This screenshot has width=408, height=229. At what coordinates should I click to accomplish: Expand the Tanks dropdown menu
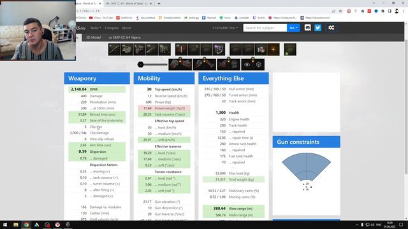96,28
